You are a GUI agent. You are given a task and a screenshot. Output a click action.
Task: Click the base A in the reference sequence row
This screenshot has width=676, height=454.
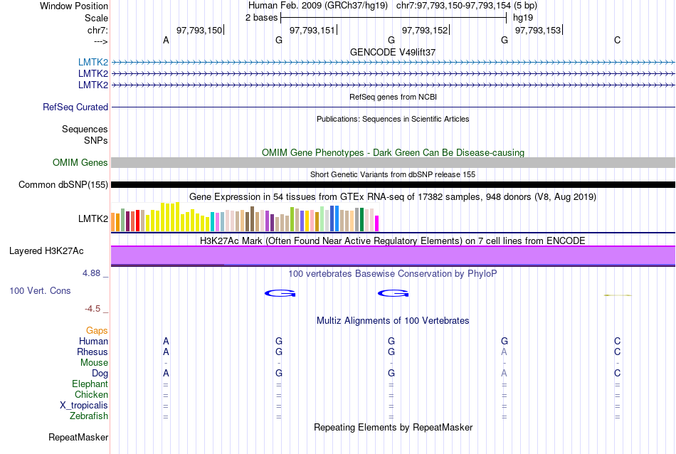click(166, 40)
